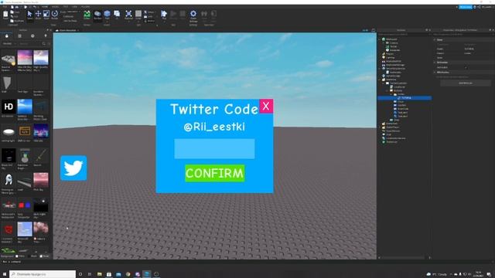Click the Toolbox search field
495x278 pixels.
[31, 43]
